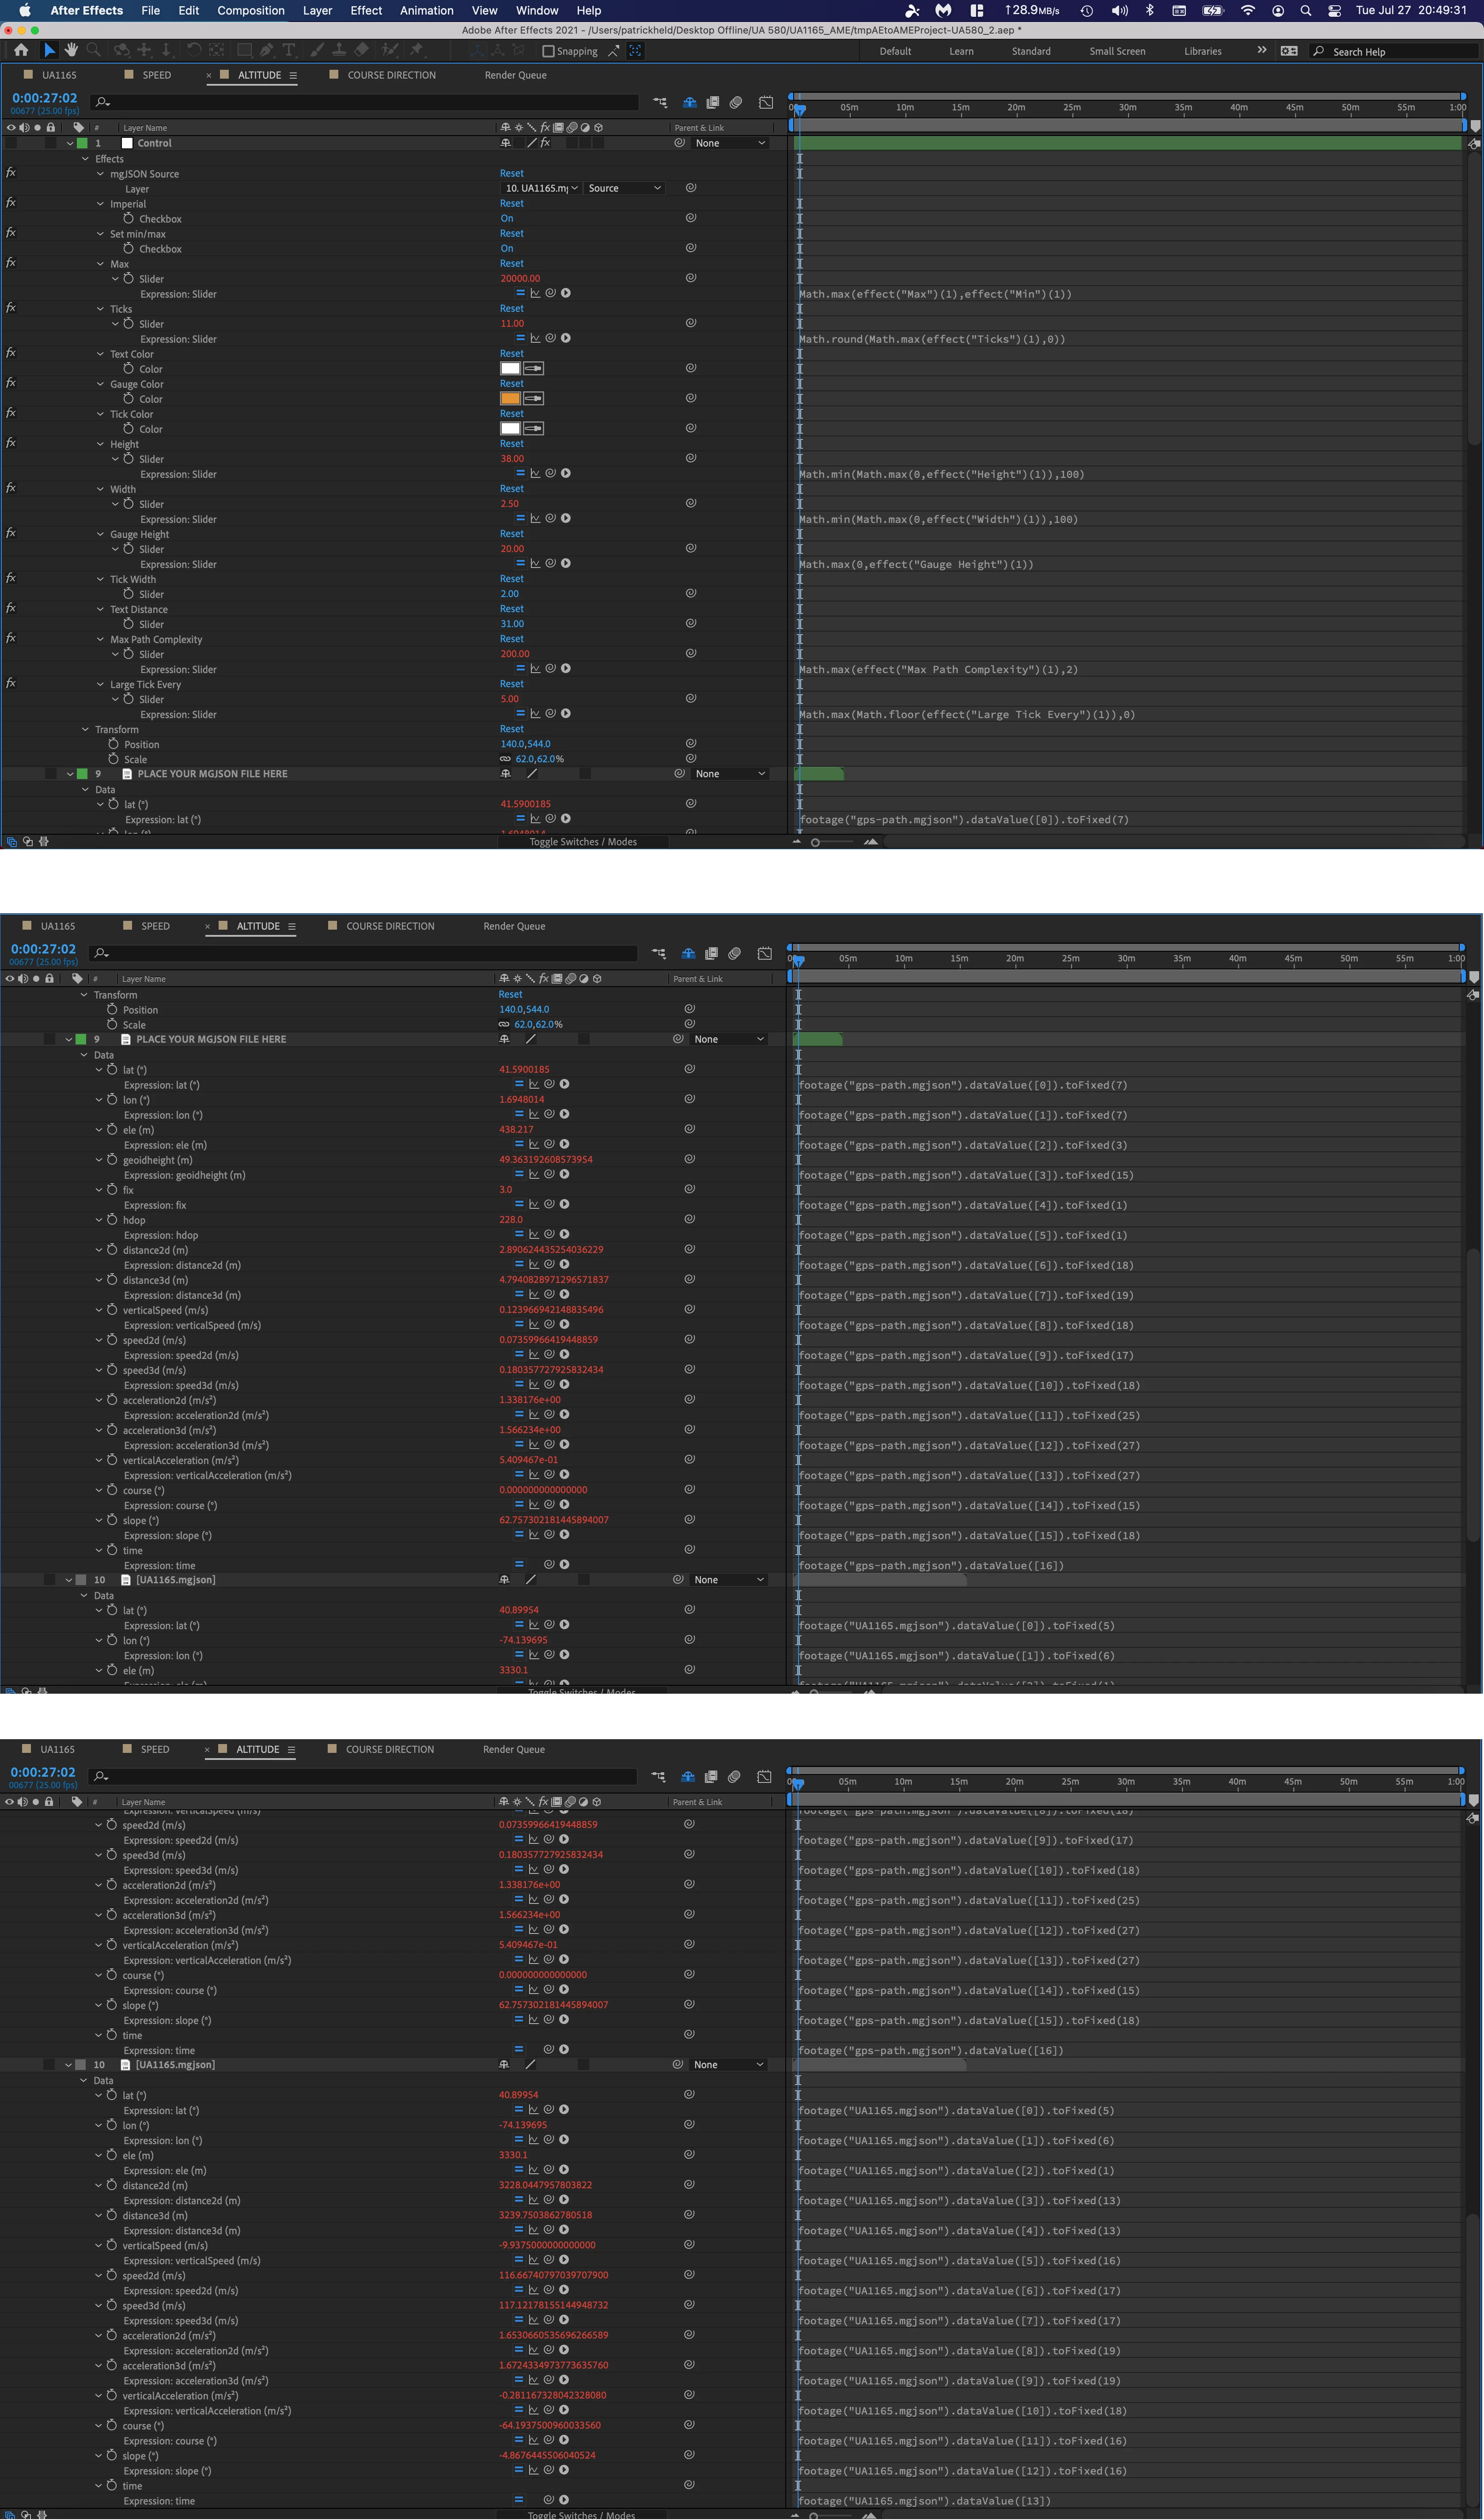Click the Home icon in the toolbar
The width and height of the screenshot is (1484, 2520).
pyautogui.click(x=21, y=50)
